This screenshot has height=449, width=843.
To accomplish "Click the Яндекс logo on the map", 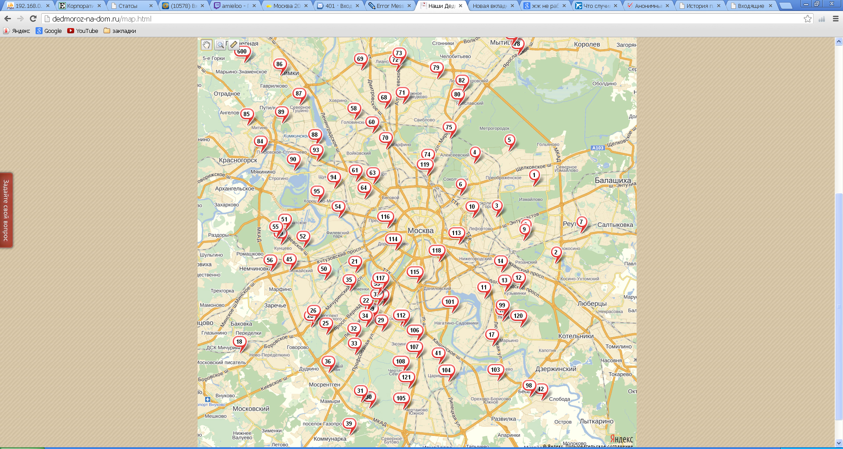I will [621, 439].
